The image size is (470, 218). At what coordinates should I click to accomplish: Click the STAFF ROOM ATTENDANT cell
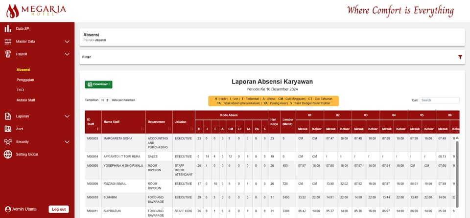[184, 170]
